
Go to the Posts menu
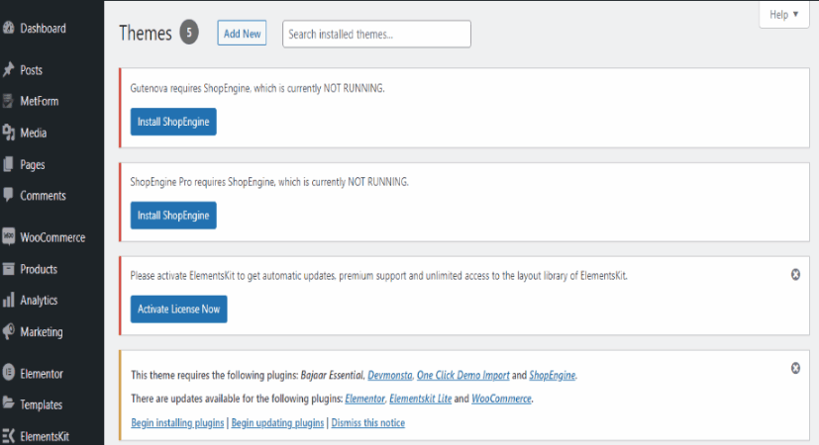click(x=32, y=70)
